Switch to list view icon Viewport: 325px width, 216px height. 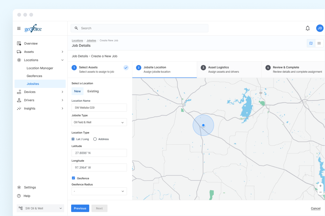click(x=319, y=43)
